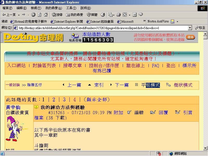Switch to 樹狀模式 (tree mode) view

tap(183, 84)
